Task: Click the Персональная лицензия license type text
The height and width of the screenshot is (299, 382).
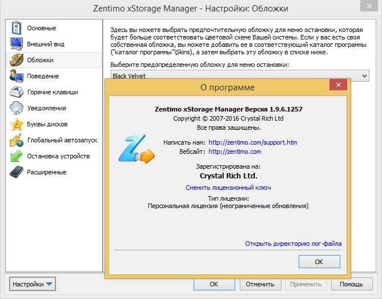Action: [228, 206]
